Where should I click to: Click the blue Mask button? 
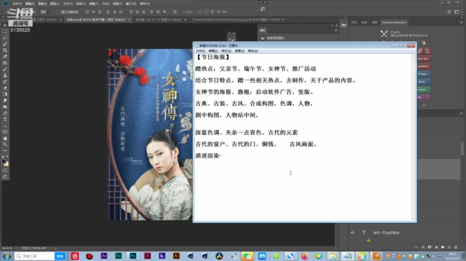(423, 81)
